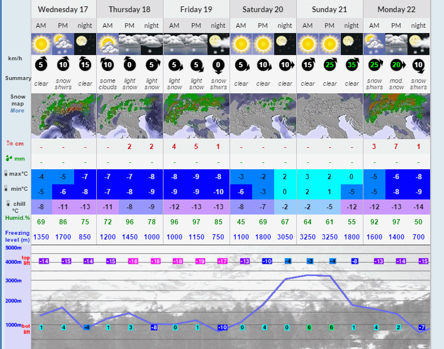Click Monday 22 night wind chill -14 cell

pos(418,207)
